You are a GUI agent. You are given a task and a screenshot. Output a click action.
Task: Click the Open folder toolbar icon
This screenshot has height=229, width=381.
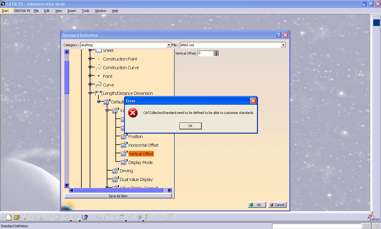17,217
